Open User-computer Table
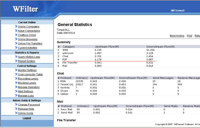Image resolution: width=200 pixels, height=128 pixels. click(30, 74)
